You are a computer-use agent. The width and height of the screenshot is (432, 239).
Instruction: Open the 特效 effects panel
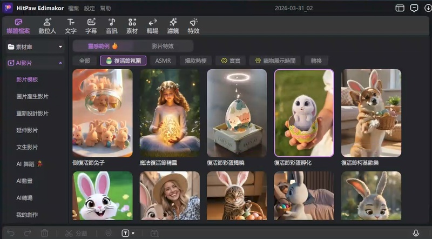tap(193, 26)
